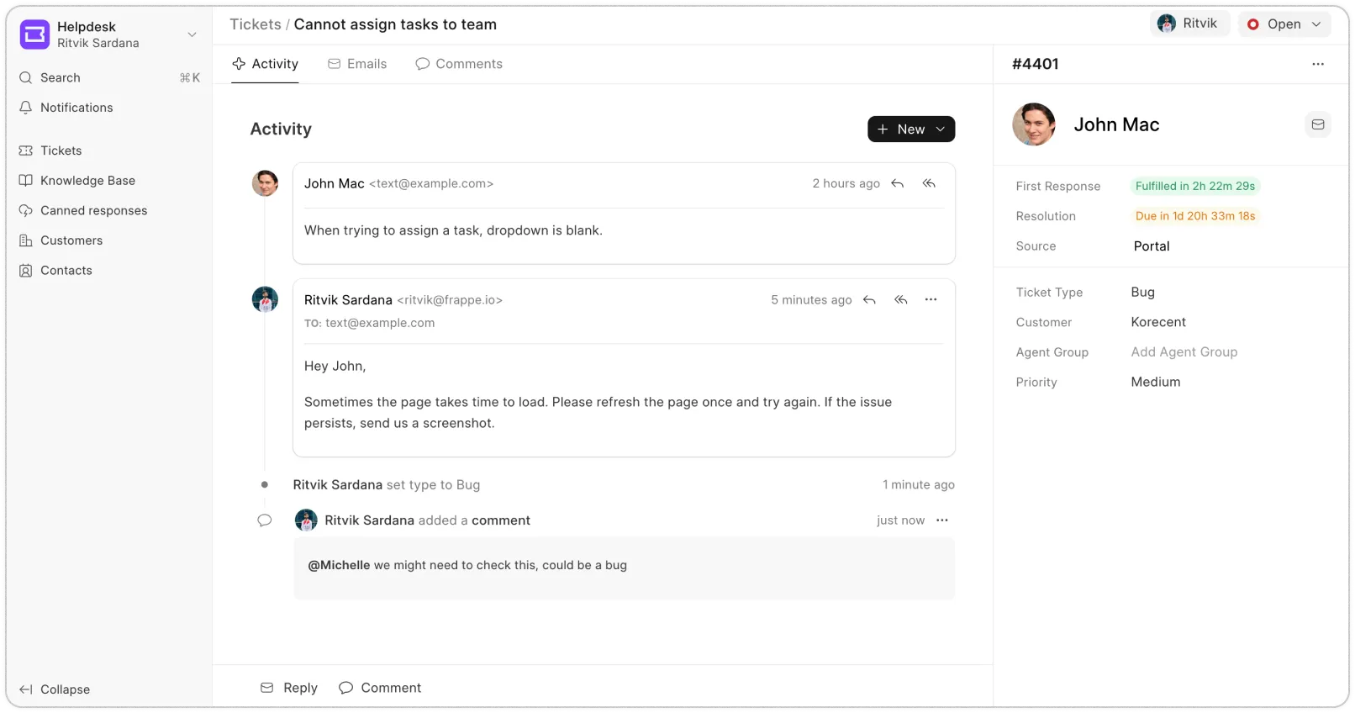Click the reply arrow on John Mac's email
The width and height of the screenshot is (1355, 713).
click(x=898, y=183)
